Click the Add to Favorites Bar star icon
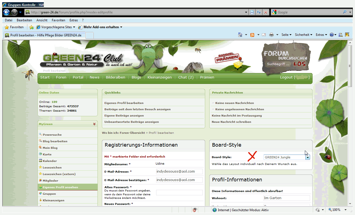The image size is (355, 215). click(32, 27)
